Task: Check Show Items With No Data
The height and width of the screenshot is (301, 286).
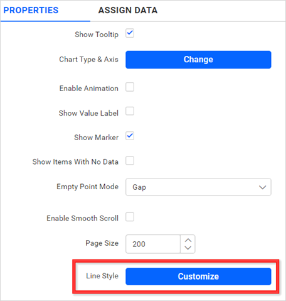Action: 130,161
